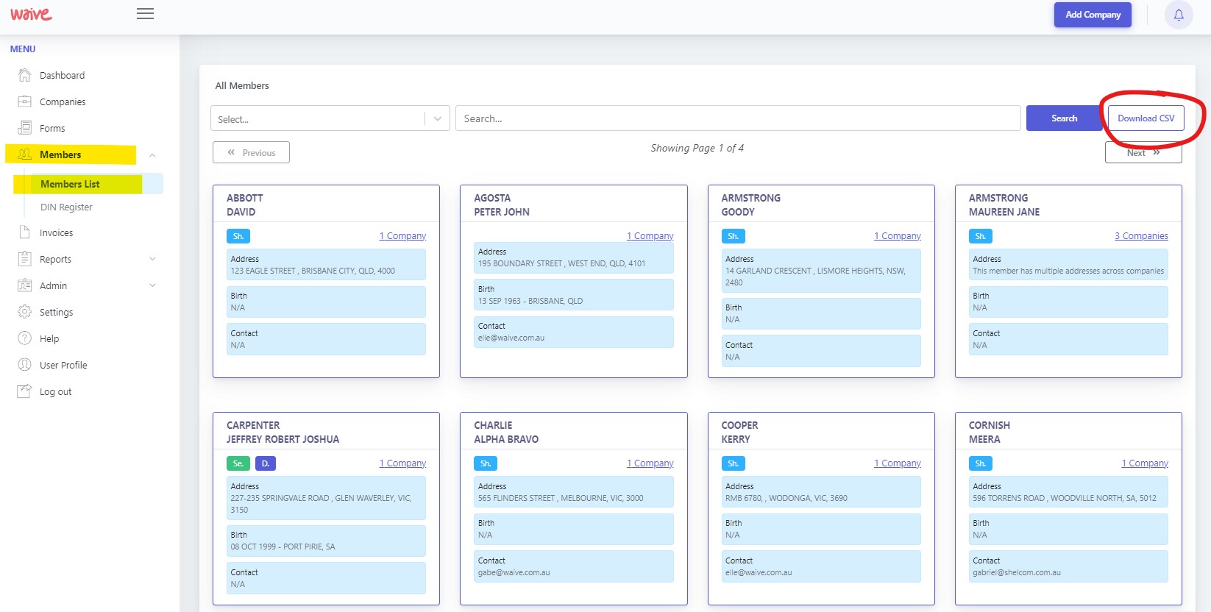The width and height of the screenshot is (1211, 612).
Task: Click Sh. badge on Abbott David card
Action: point(238,236)
